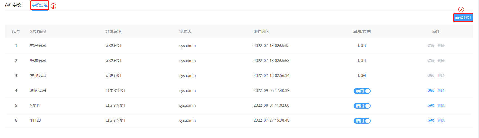Click greyed 编辑 link for 其他信息
This screenshot has width=479, height=138.
[x=431, y=76]
